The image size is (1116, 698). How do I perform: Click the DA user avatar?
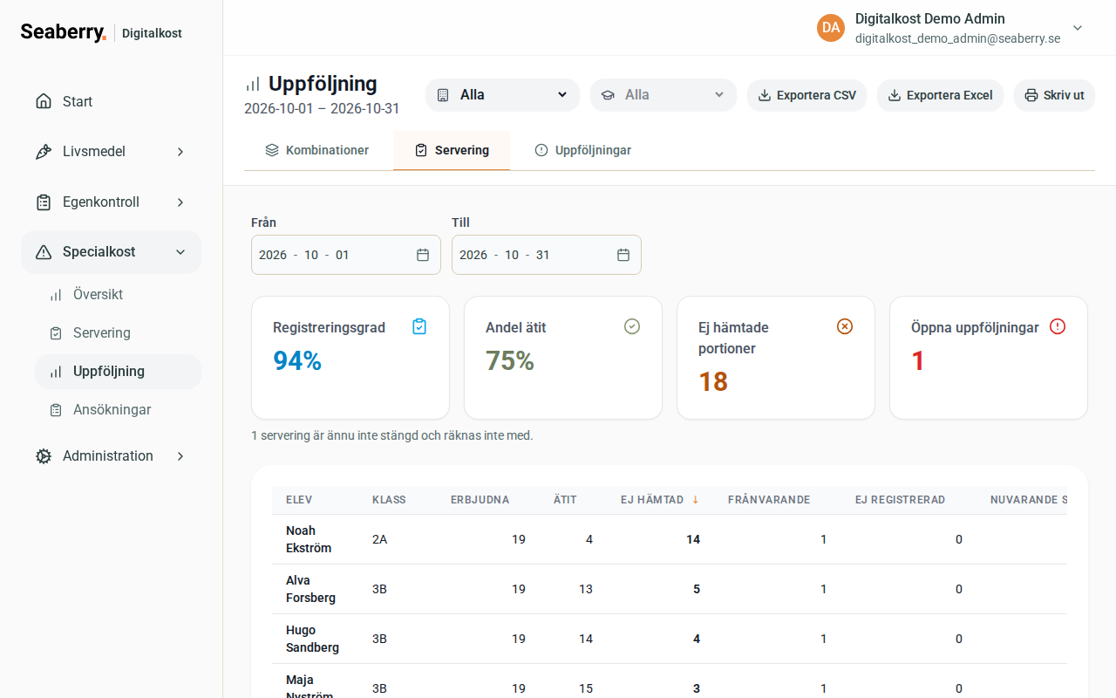[831, 28]
